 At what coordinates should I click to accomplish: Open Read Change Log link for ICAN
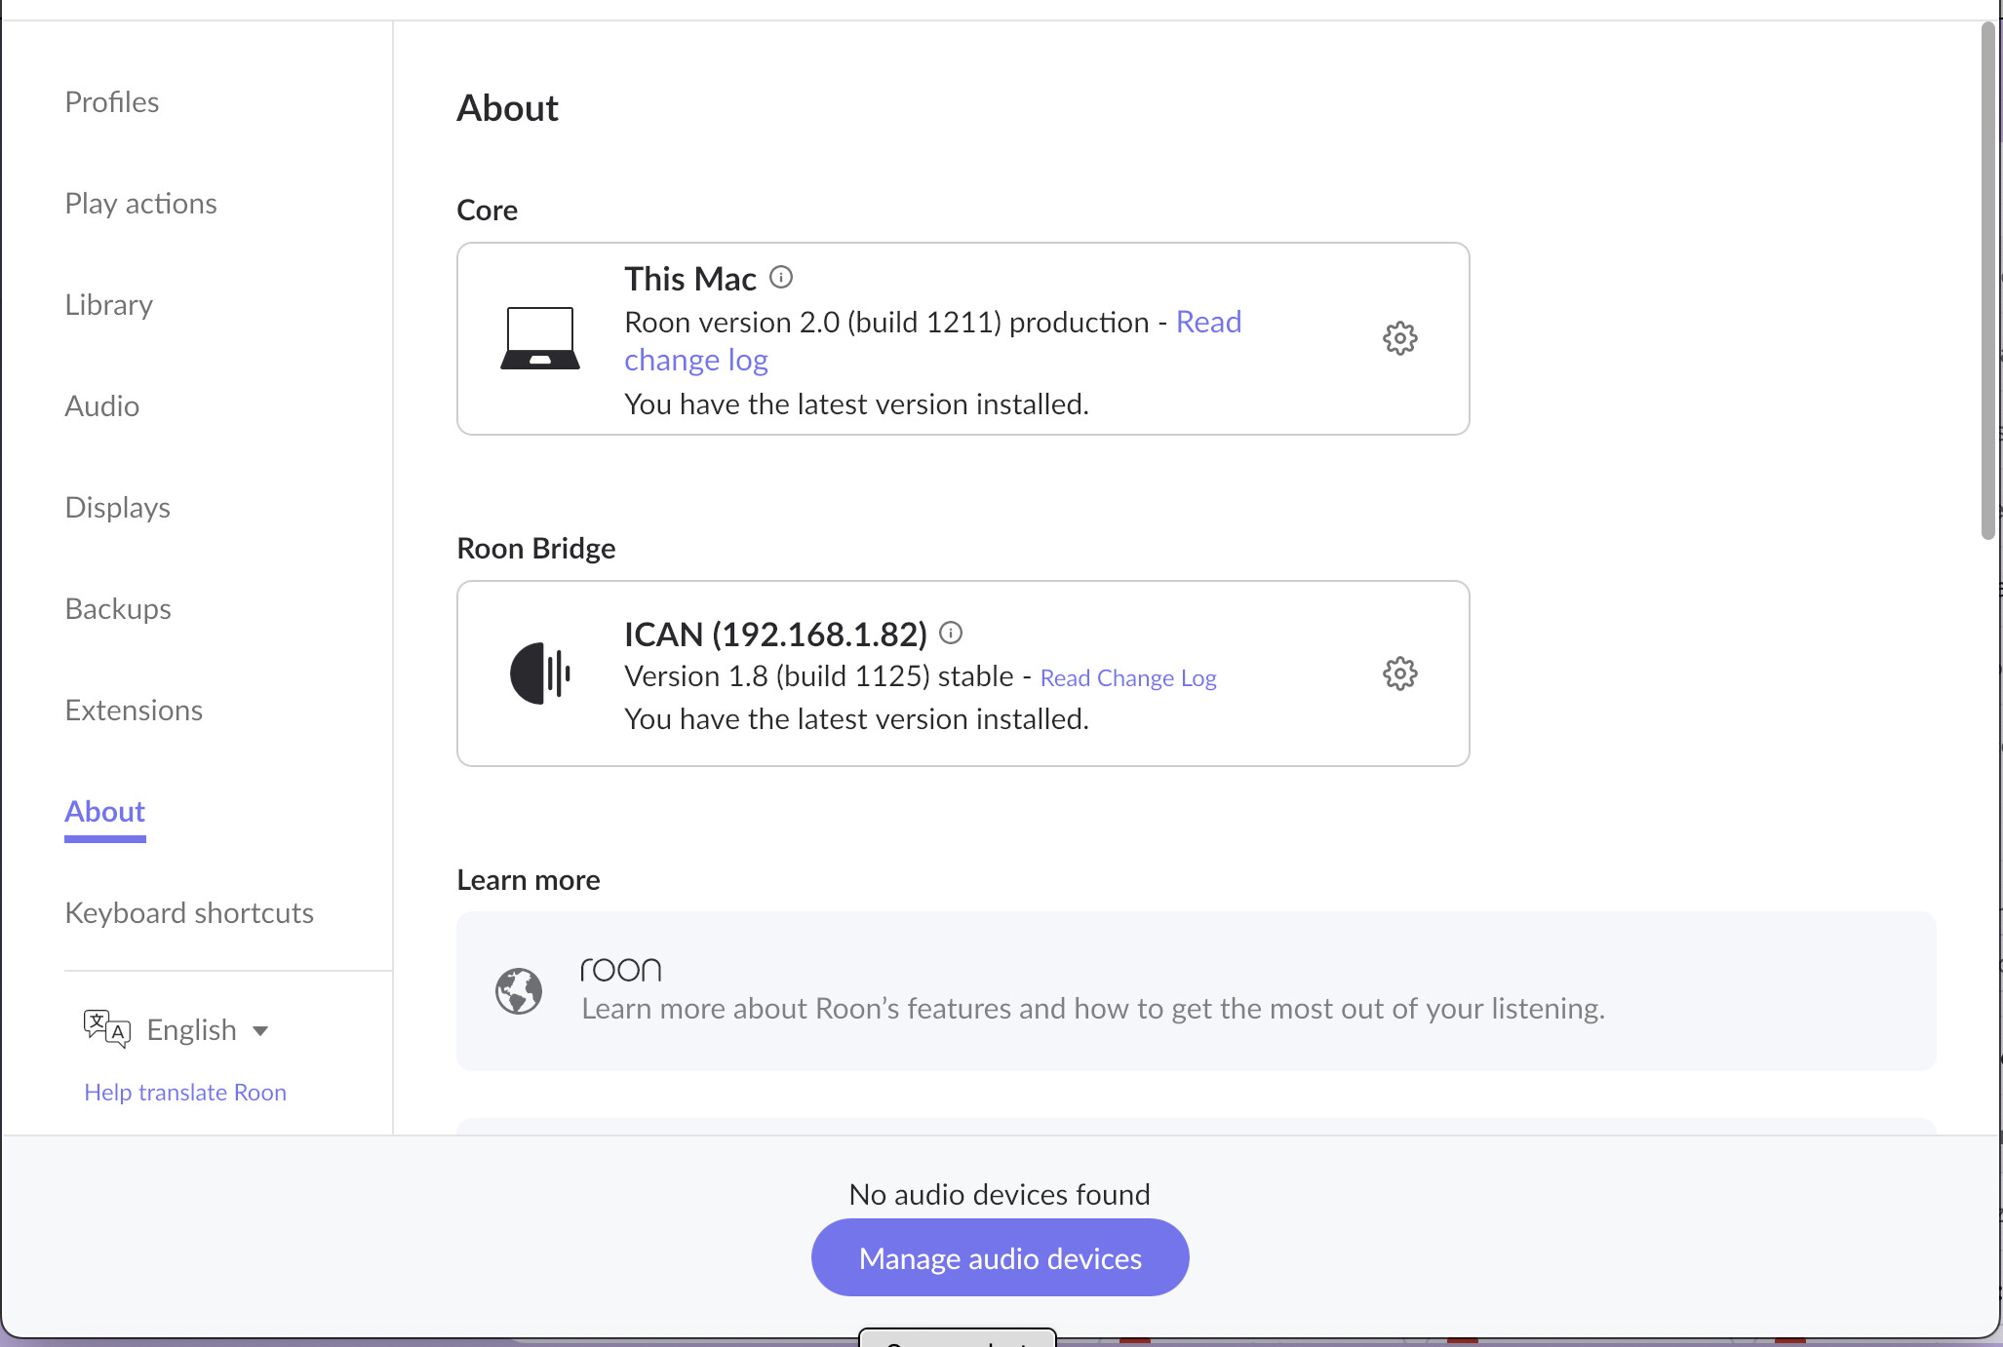click(x=1128, y=678)
